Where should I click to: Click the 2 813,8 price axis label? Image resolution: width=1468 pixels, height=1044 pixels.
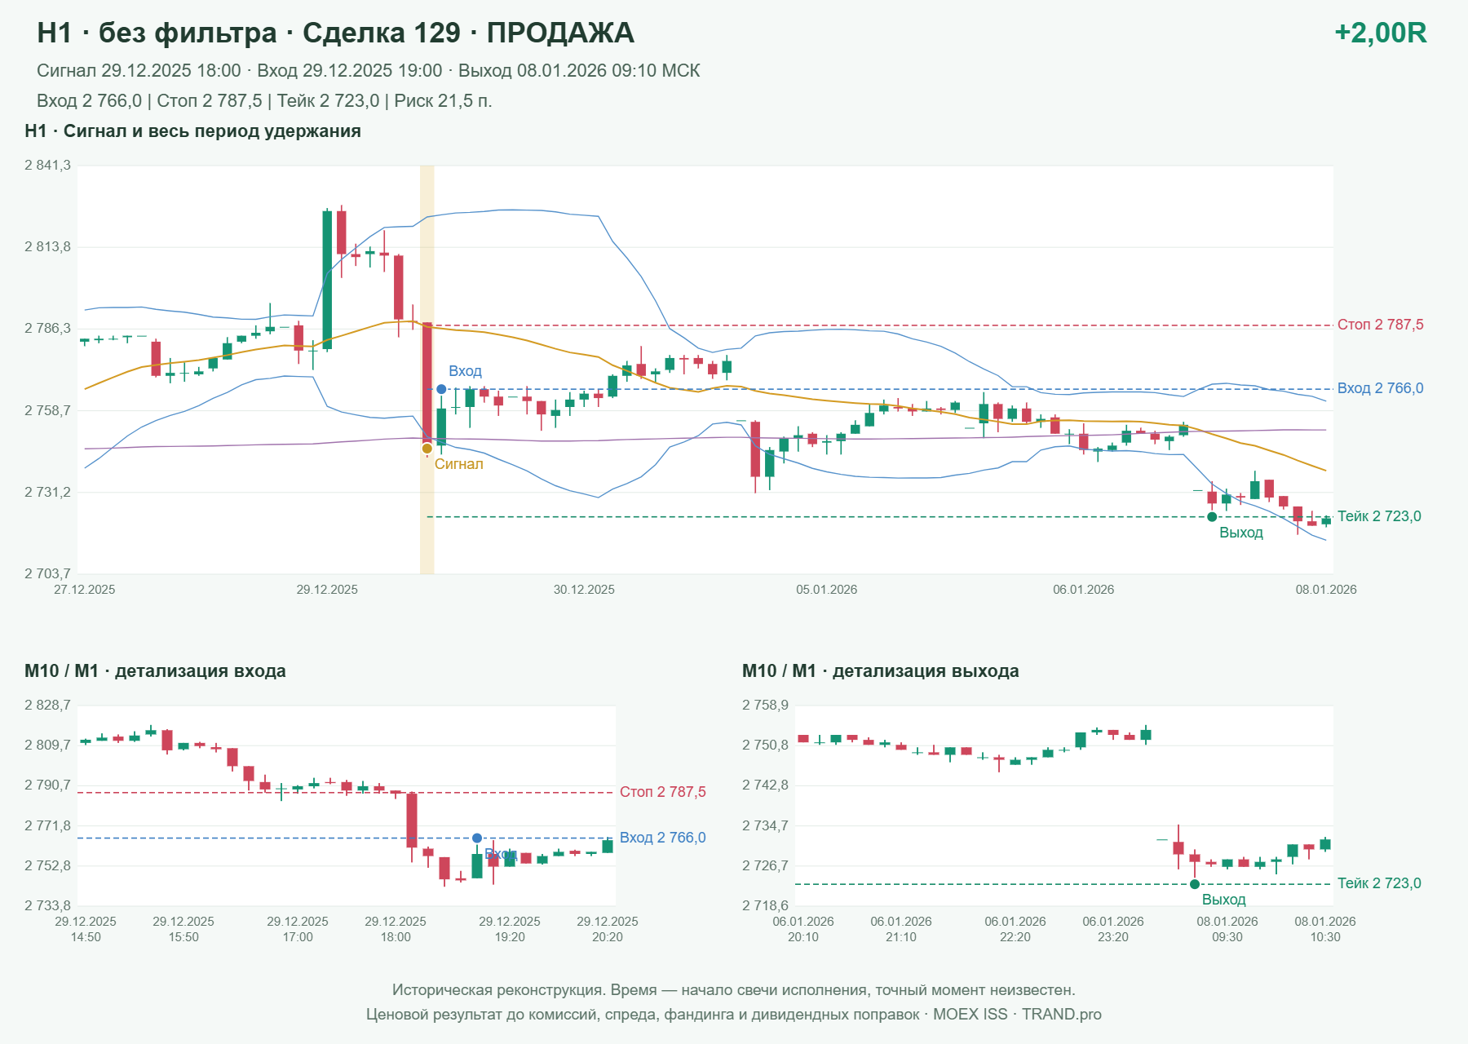click(x=47, y=247)
